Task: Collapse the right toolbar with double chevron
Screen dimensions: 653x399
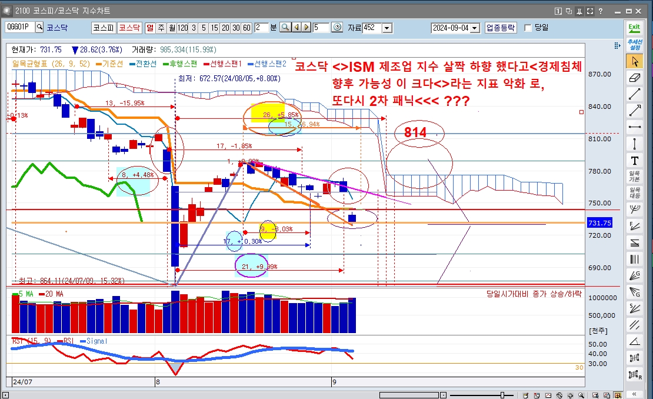Action: tap(634, 393)
